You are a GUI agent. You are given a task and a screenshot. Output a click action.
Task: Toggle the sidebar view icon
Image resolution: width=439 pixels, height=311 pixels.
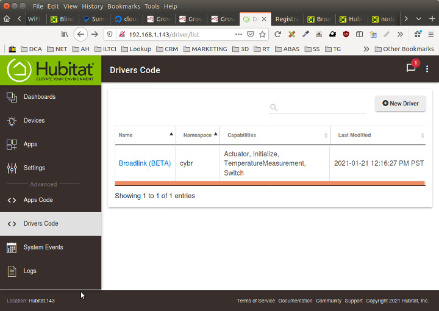coord(360,34)
